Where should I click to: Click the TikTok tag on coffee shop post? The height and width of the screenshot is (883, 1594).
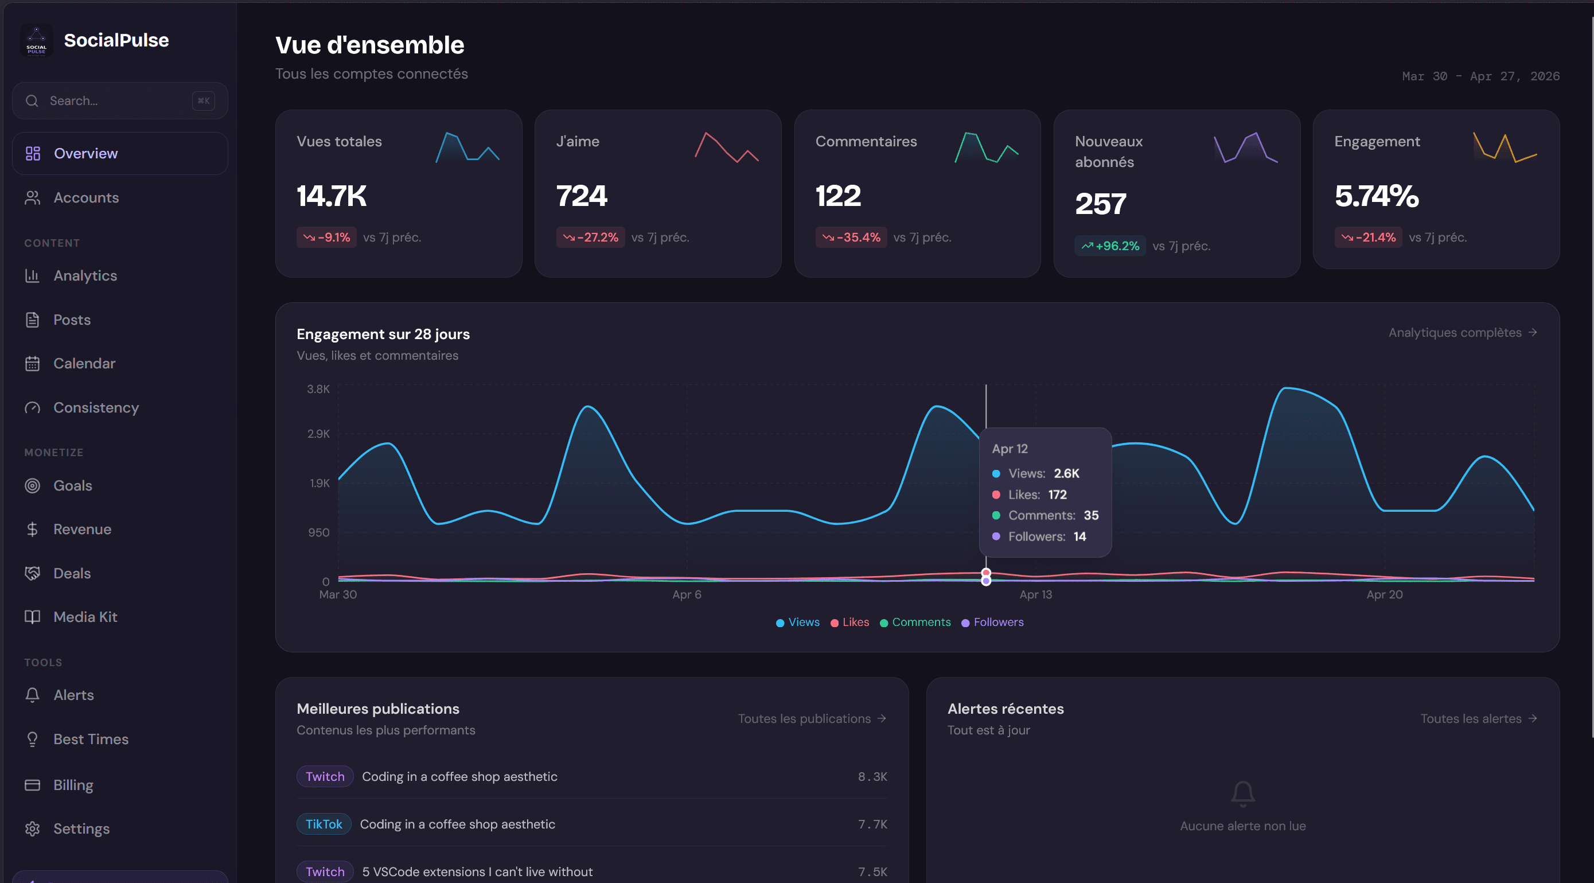[324, 824]
